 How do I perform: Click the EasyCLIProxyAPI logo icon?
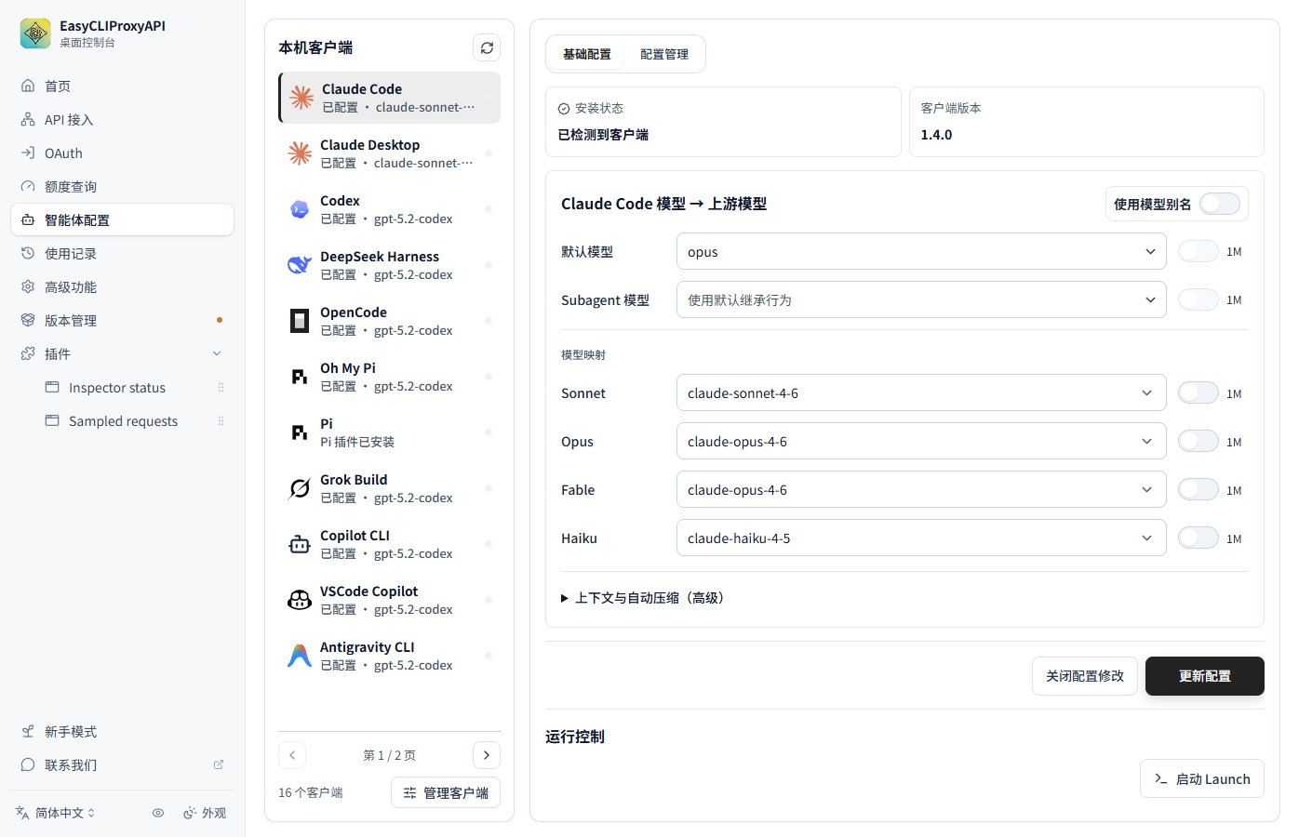[35, 33]
